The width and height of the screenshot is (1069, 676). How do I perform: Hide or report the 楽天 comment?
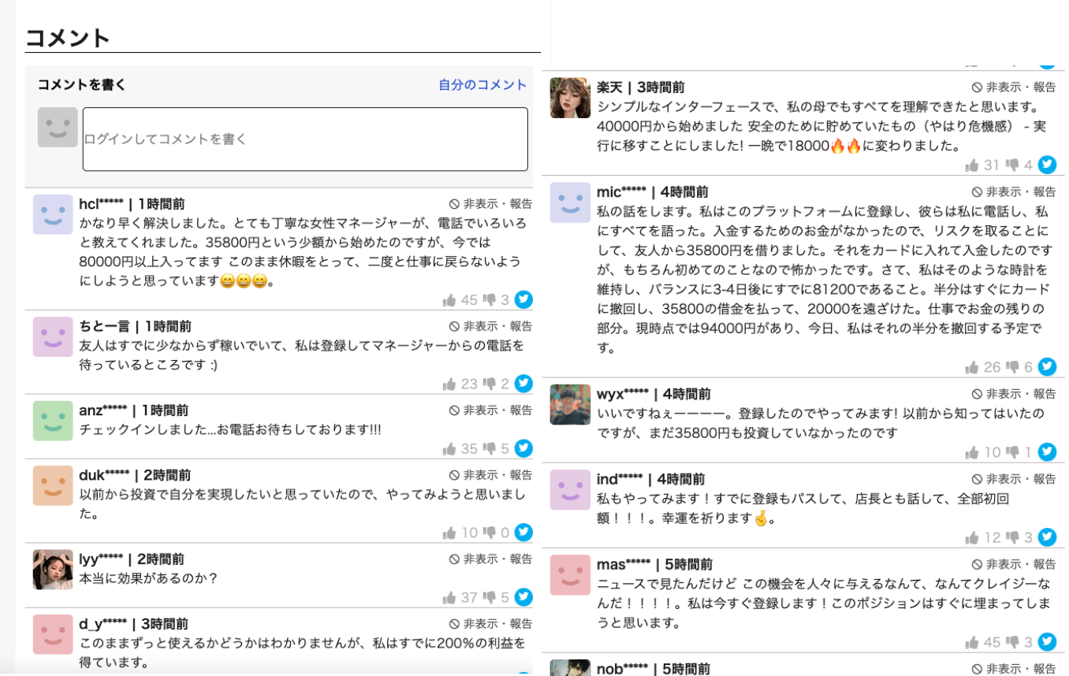tap(1013, 87)
